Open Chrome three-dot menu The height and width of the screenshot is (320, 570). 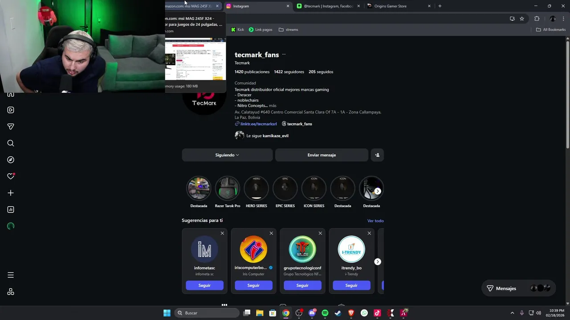564,19
